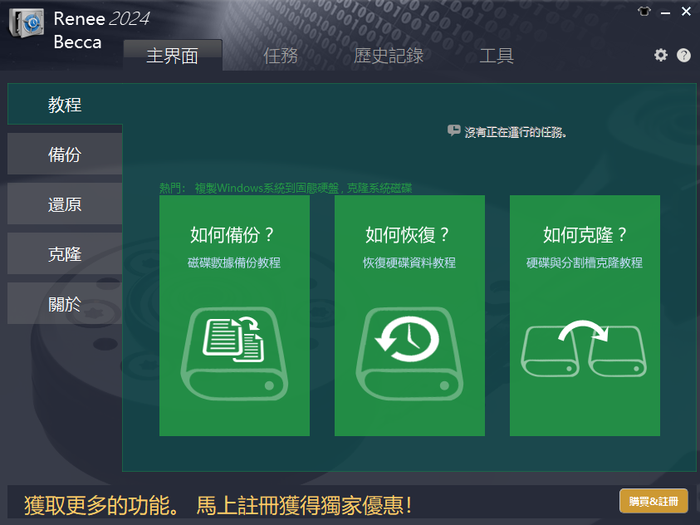Open the 歷史記錄 tab
Image resolution: width=700 pixels, height=525 pixels.
pos(389,56)
